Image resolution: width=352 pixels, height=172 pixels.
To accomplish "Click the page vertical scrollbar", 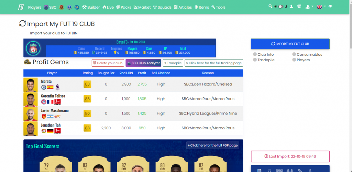I will [x=350, y=86].
